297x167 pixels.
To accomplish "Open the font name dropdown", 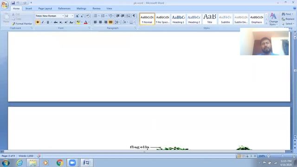I will 63,16.
